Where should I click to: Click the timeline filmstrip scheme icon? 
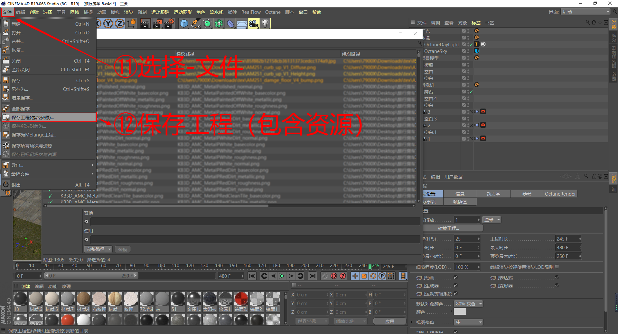[403, 276]
